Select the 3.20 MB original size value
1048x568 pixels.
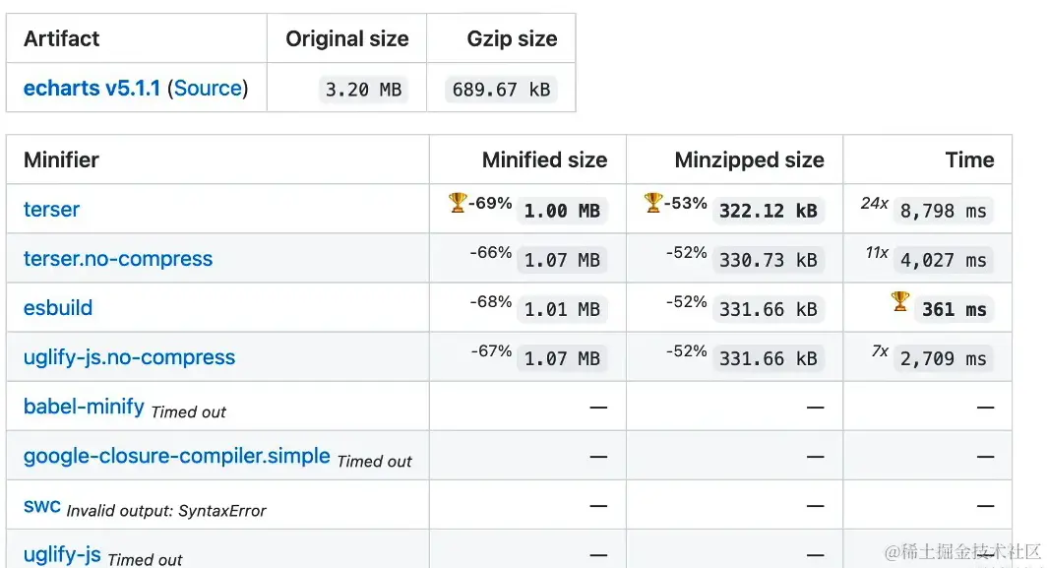point(363,90)
